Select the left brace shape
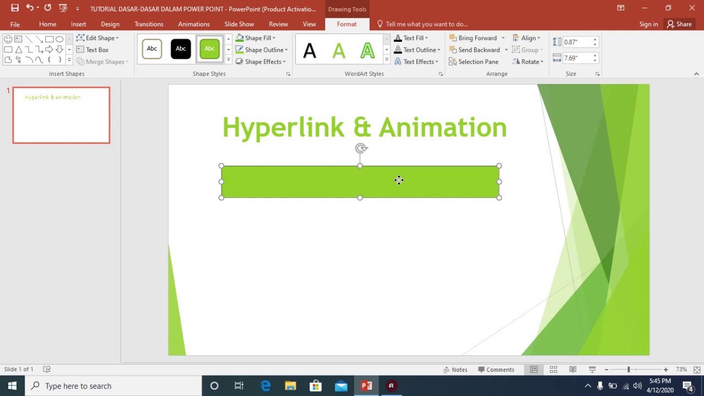 click(x=49, y=60)
